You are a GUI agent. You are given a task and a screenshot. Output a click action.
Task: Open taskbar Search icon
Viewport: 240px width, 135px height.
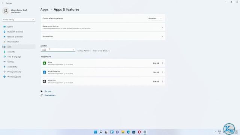tap(101, 132)
